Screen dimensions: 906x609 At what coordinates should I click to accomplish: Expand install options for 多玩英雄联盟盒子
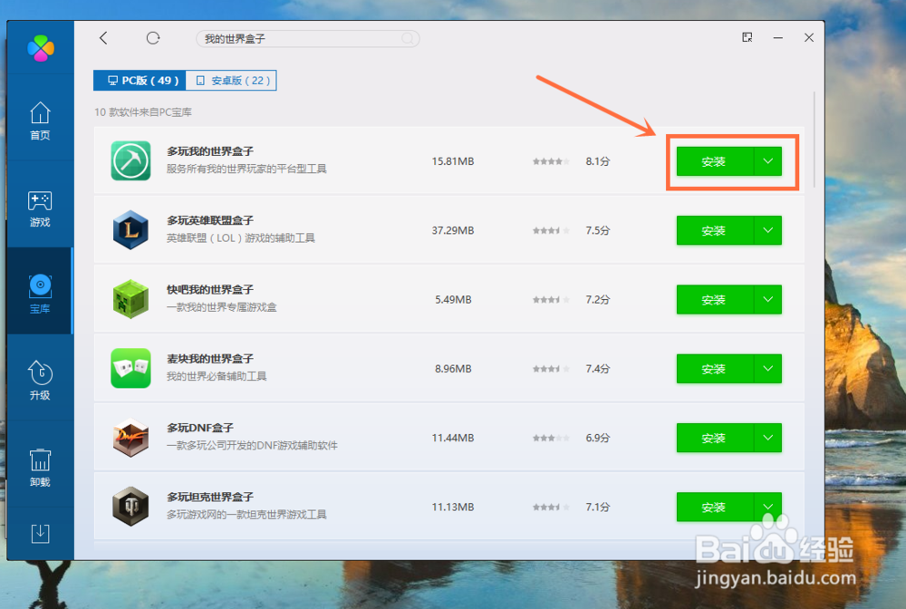tap(768, 230)
